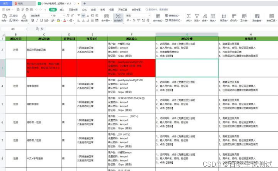Click the Filter funnel icon
The height and width of the screenshot is (171, 278).
click(197, 16)
